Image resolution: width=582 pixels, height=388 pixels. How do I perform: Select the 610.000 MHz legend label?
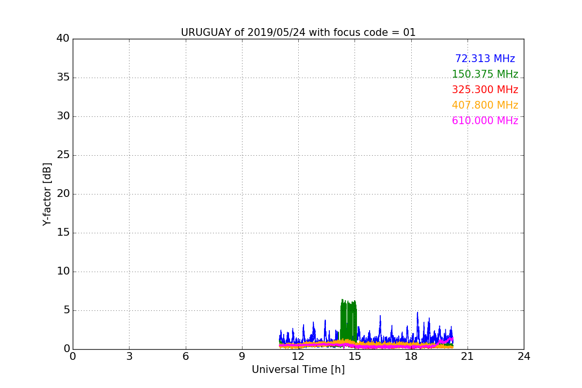[485, 121]
